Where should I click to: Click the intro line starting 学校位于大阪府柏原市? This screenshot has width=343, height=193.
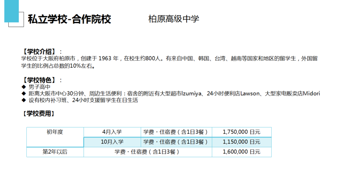[x=170, y=59]
